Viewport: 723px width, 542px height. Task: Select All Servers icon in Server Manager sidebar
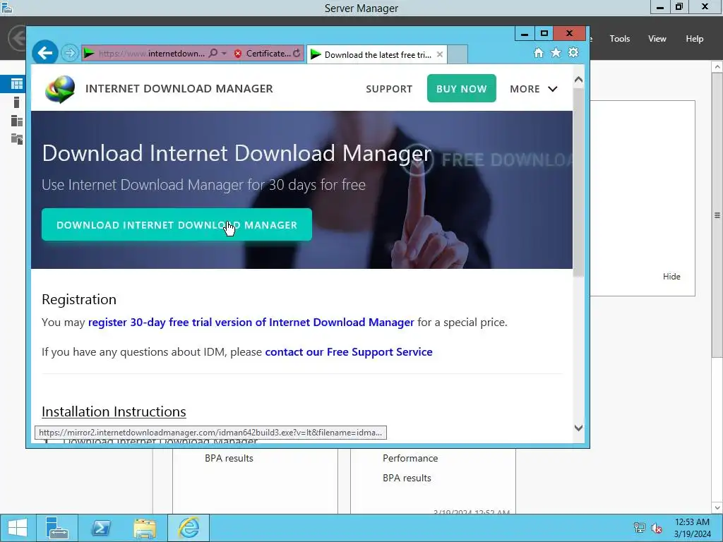[x=17, y=121]
